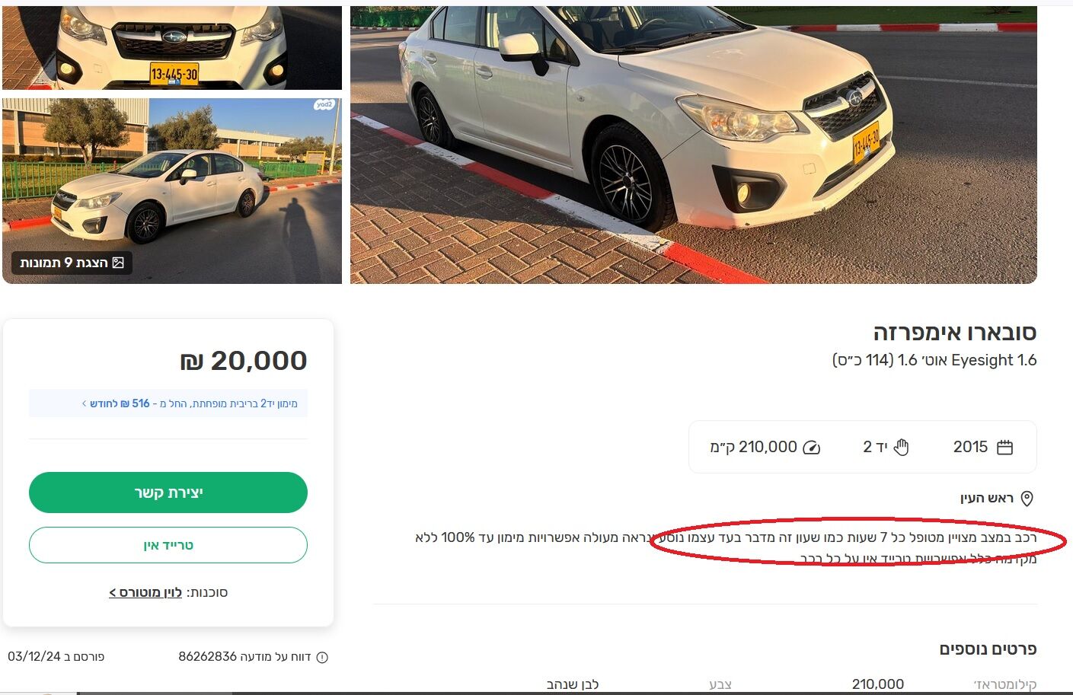Click the סובארו אימפרזה listing title
1073x695 pixels.
[x=954, y=333]
